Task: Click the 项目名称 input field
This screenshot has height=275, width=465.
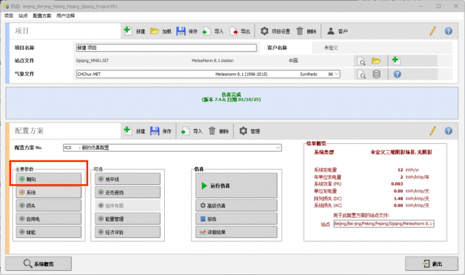Action: point(166,48)
